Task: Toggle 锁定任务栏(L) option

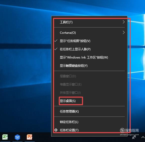Action: pyautogui.click(x=89, y=122)
